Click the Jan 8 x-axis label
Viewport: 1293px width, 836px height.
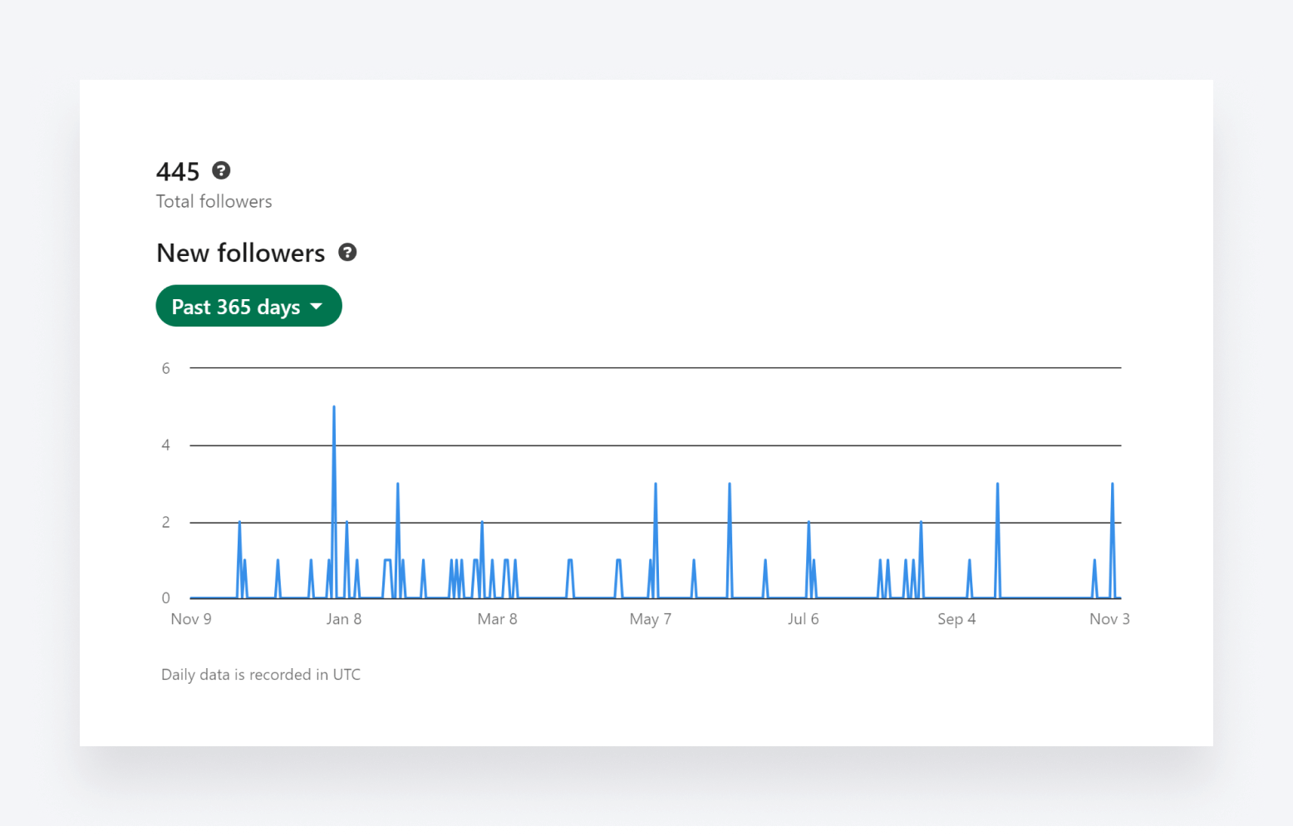pyautogui.click(x=344, y=619)
